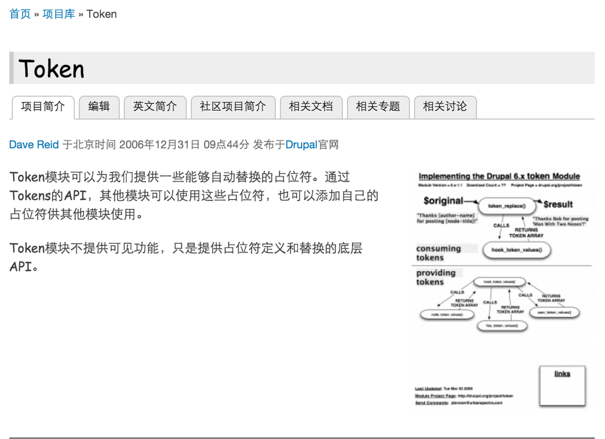Open the Dave Reid author link
Screen dimensions: 605x439
pos(34,145)
